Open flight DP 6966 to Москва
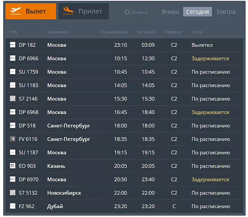 tap(29, 59)
